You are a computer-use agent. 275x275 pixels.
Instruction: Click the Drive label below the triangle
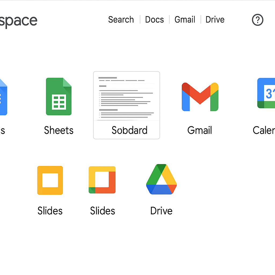click(161, 211)
